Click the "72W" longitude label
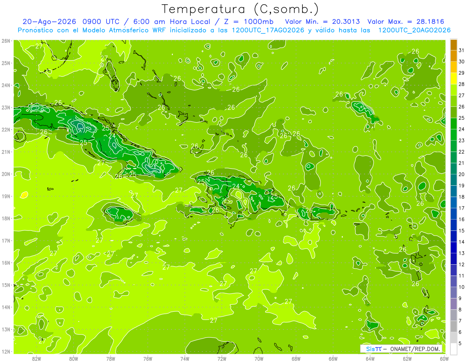This screenshot has width=472, height=364. (x=222, y=358)
